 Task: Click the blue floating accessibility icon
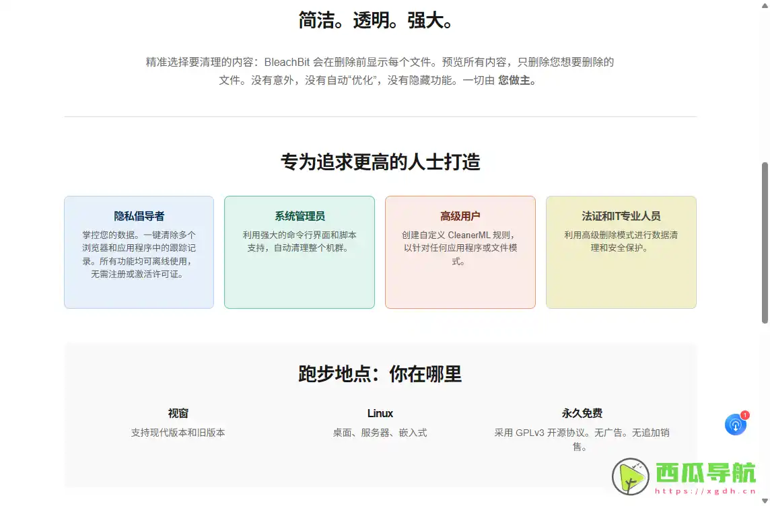click(735, 425)
